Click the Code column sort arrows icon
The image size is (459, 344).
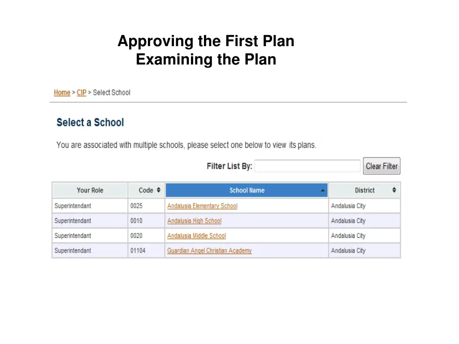point(158,190)
